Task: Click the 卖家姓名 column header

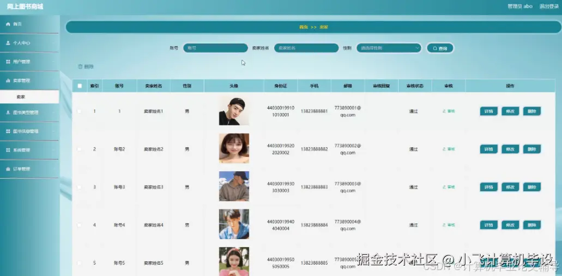Action: click(153, 86)
